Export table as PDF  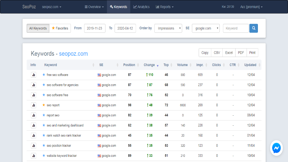(x=241, y=52)
